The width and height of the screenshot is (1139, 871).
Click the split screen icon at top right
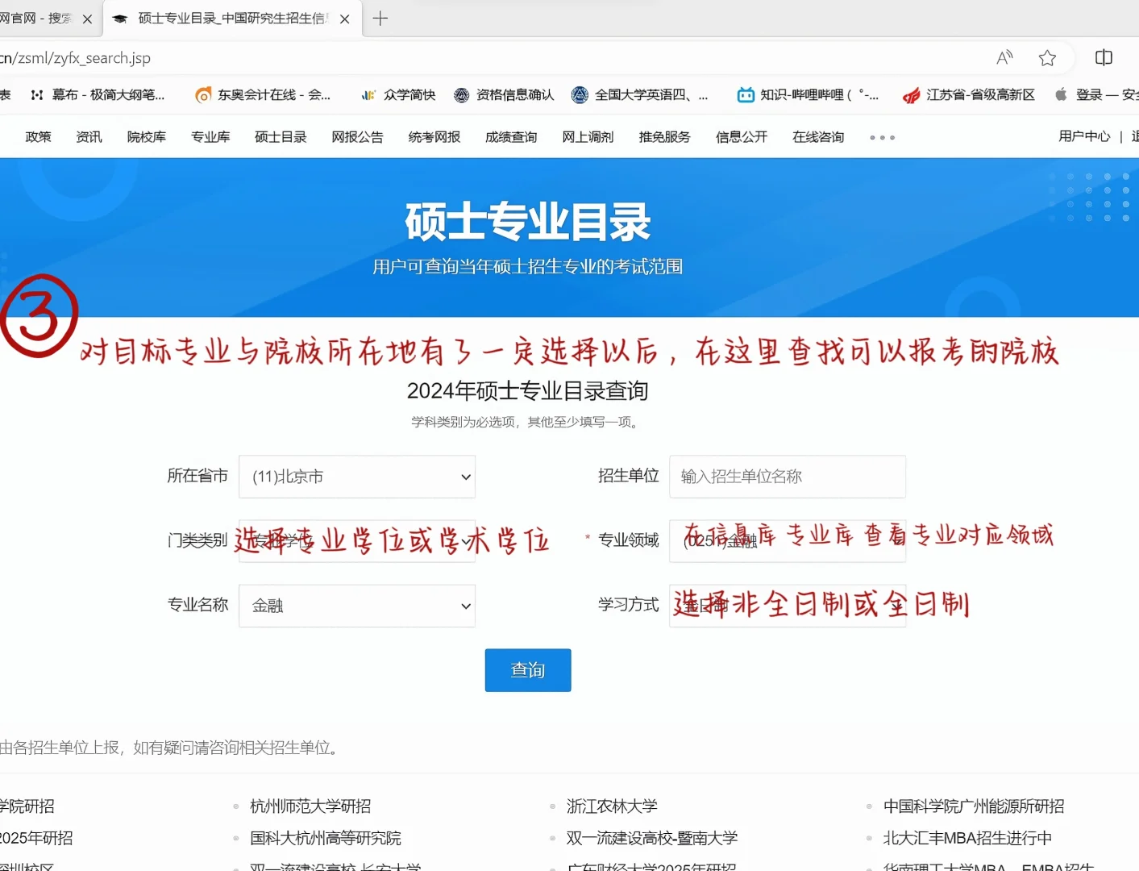click(x=1103, y=57)
